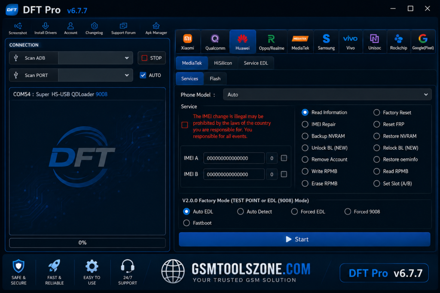Click the 24/7 Support headset icon
Screen dimensions: 440x293
click(128, 266)
